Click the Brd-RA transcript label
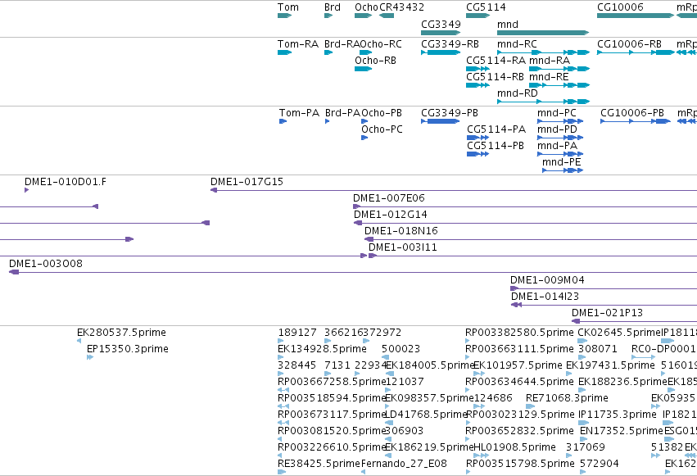This screenshot has width=697, height=476. (x=342, y=44)
